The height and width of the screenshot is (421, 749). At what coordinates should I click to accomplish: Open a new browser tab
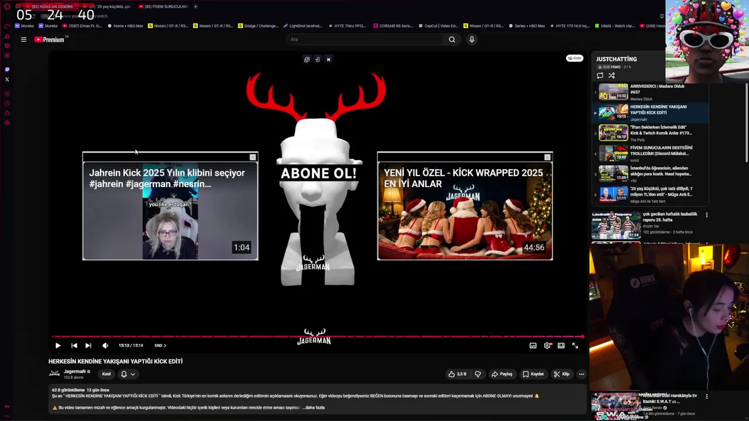pyautogui.click(x=195, y=6)
